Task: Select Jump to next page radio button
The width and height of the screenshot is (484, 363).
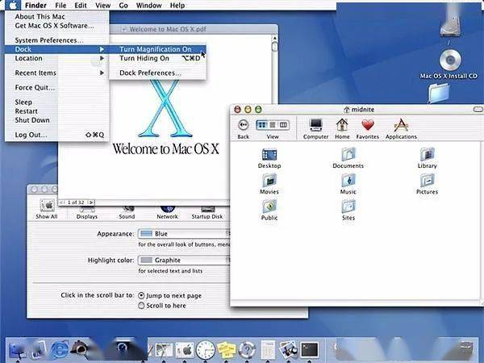Action: click(x=141, y=295)
